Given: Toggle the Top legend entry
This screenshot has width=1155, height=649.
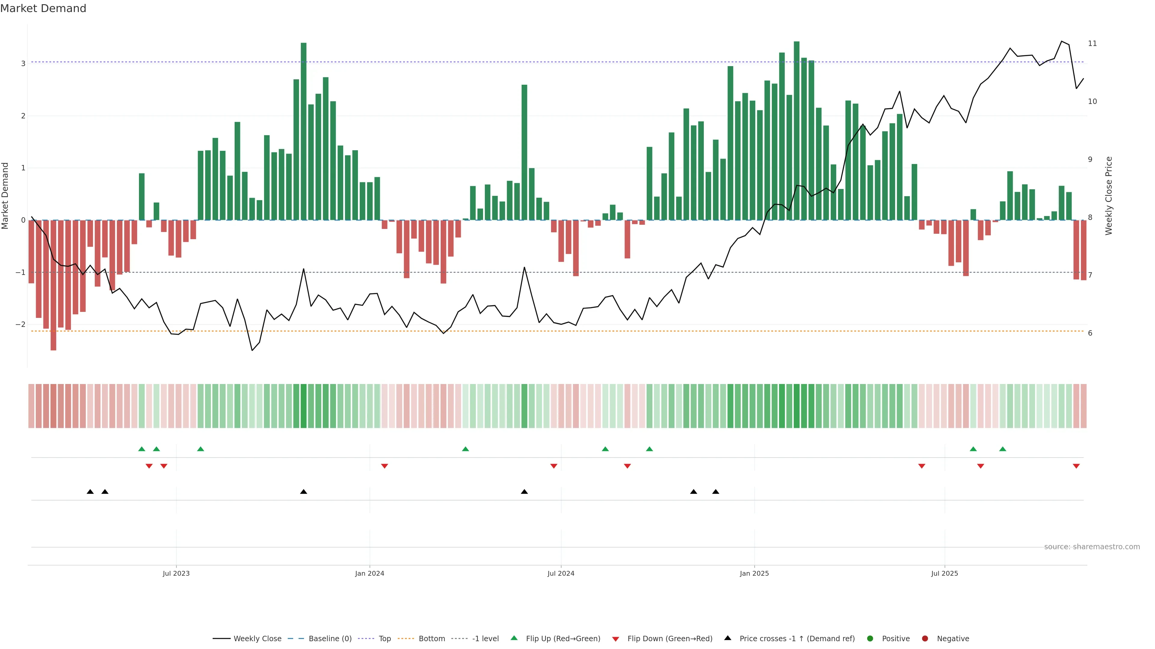Looking at the screenshot, I should (x=384, y=639).
